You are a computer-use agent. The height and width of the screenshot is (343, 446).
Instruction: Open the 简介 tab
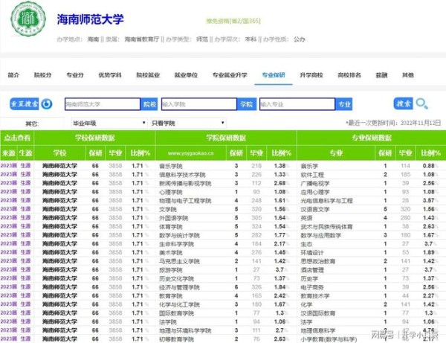click(x=13, y=75)
